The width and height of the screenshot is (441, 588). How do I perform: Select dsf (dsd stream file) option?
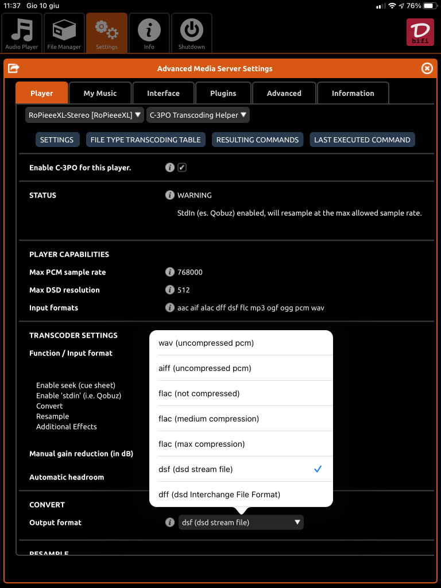[241, 469]
